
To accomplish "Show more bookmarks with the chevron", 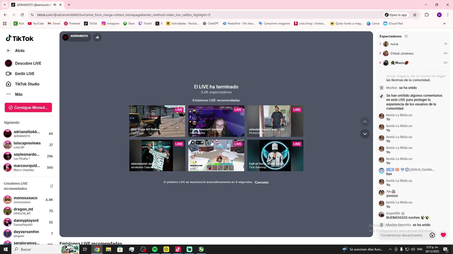I will coord(445,24).
